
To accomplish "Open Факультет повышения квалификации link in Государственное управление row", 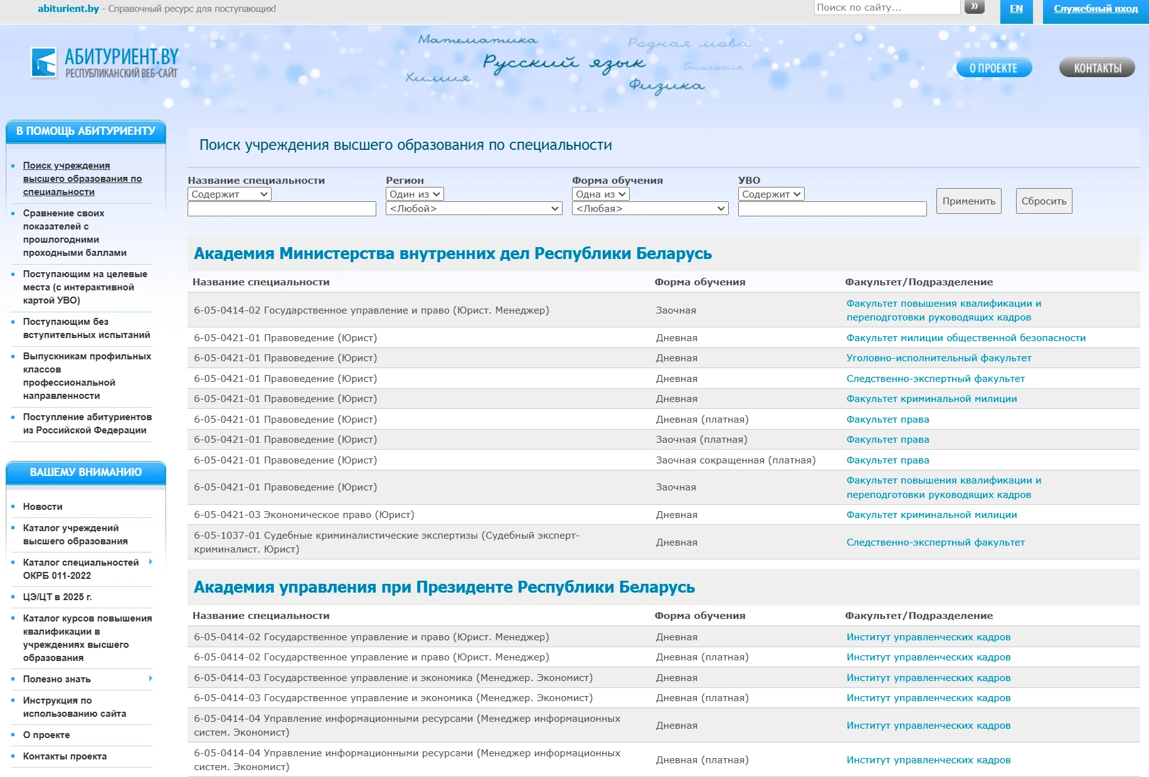I will click(943, 310).
